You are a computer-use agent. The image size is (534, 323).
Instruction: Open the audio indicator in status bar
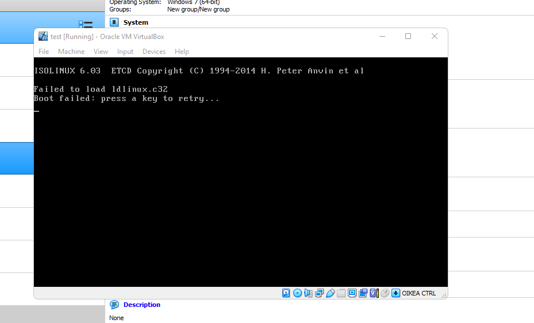coord(308,293)
